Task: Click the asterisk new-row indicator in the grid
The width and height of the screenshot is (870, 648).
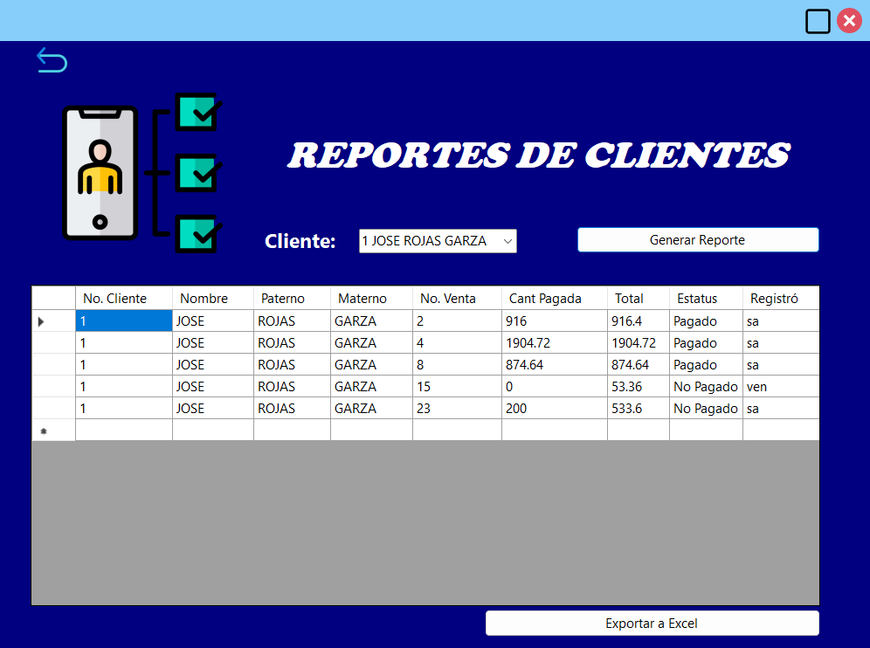Action: (x=40, y=430)
